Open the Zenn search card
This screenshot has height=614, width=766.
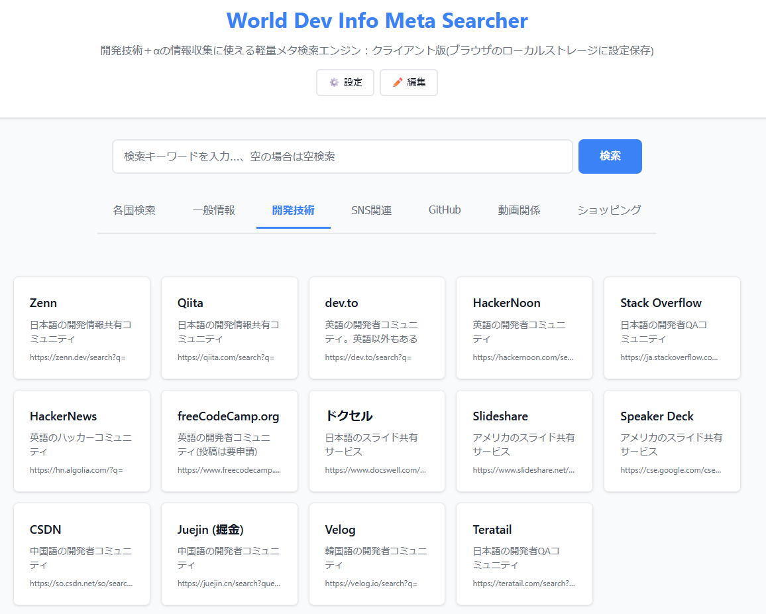pyautogui.click(x=82, y=328)
